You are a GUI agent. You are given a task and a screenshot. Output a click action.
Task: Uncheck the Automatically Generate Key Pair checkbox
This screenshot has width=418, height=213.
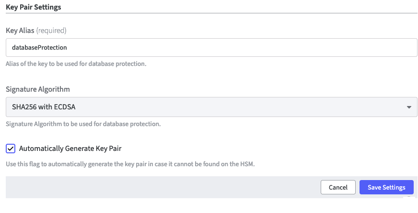[11, 149]
